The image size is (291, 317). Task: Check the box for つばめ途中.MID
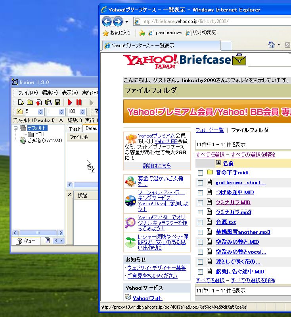tap(200, 193)
